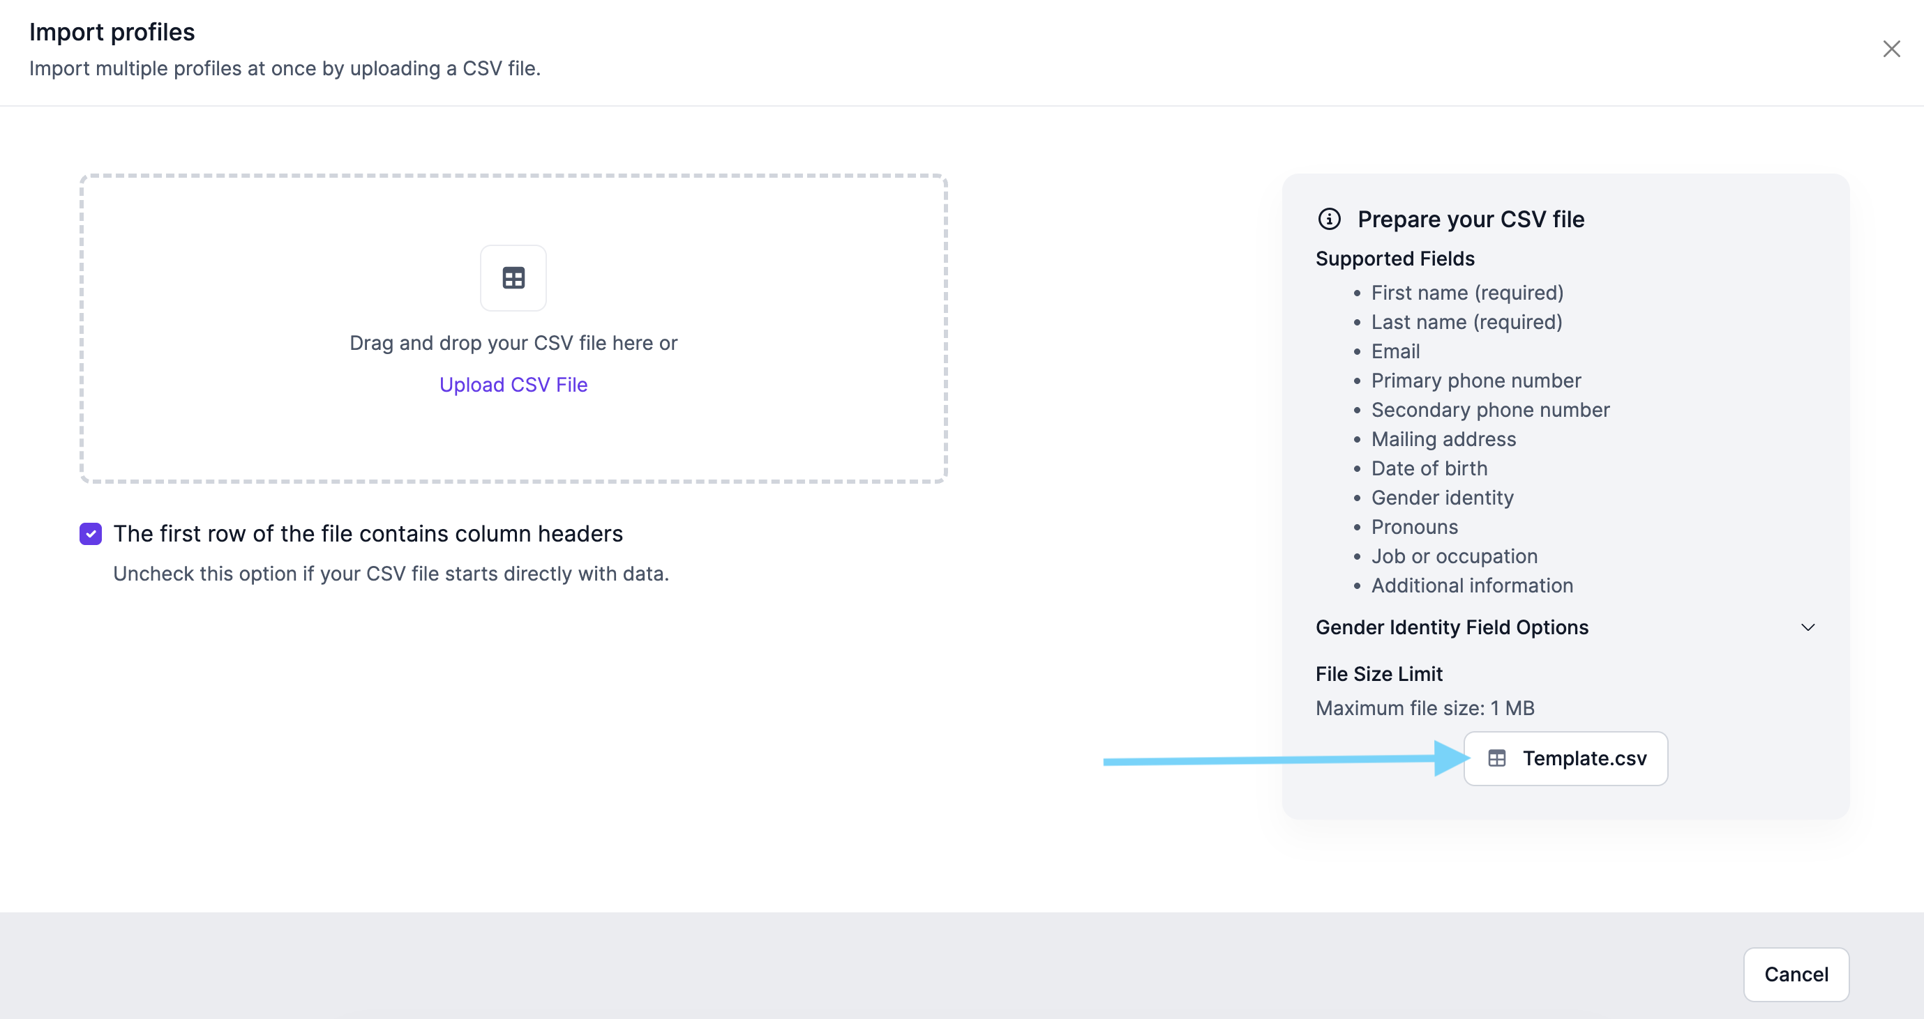Click the spreadsheet icon on the Template.csv button
Viewport: 1924px width, 1019px height.
pyautogui.click(x=1497, y=758)
